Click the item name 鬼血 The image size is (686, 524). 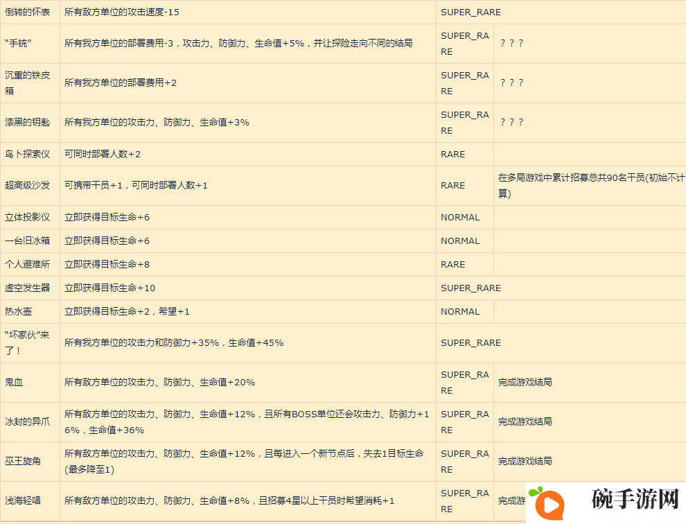click(14, 383)
